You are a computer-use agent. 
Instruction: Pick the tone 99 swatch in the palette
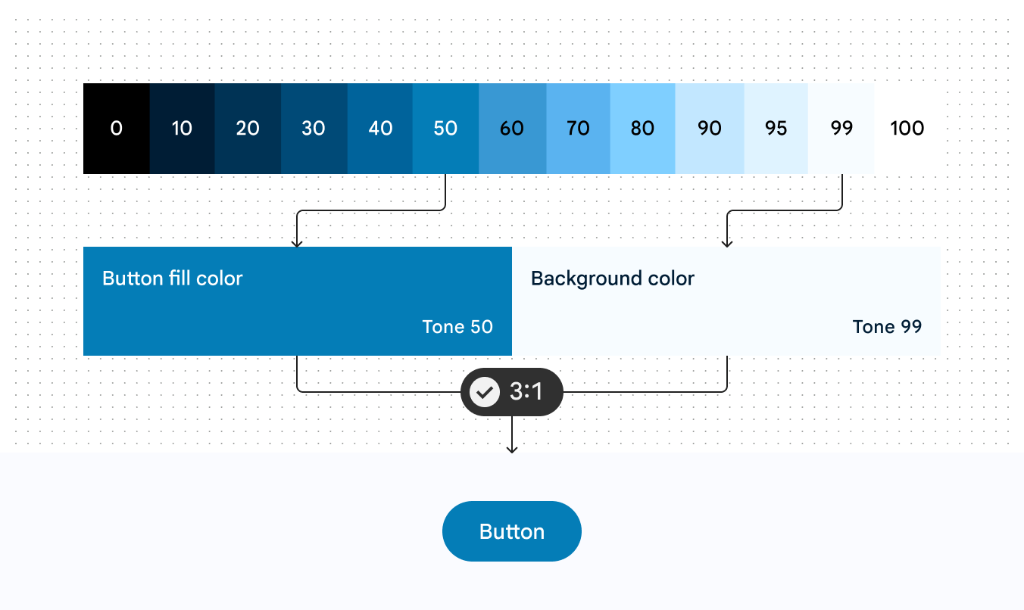coord(841,129)
